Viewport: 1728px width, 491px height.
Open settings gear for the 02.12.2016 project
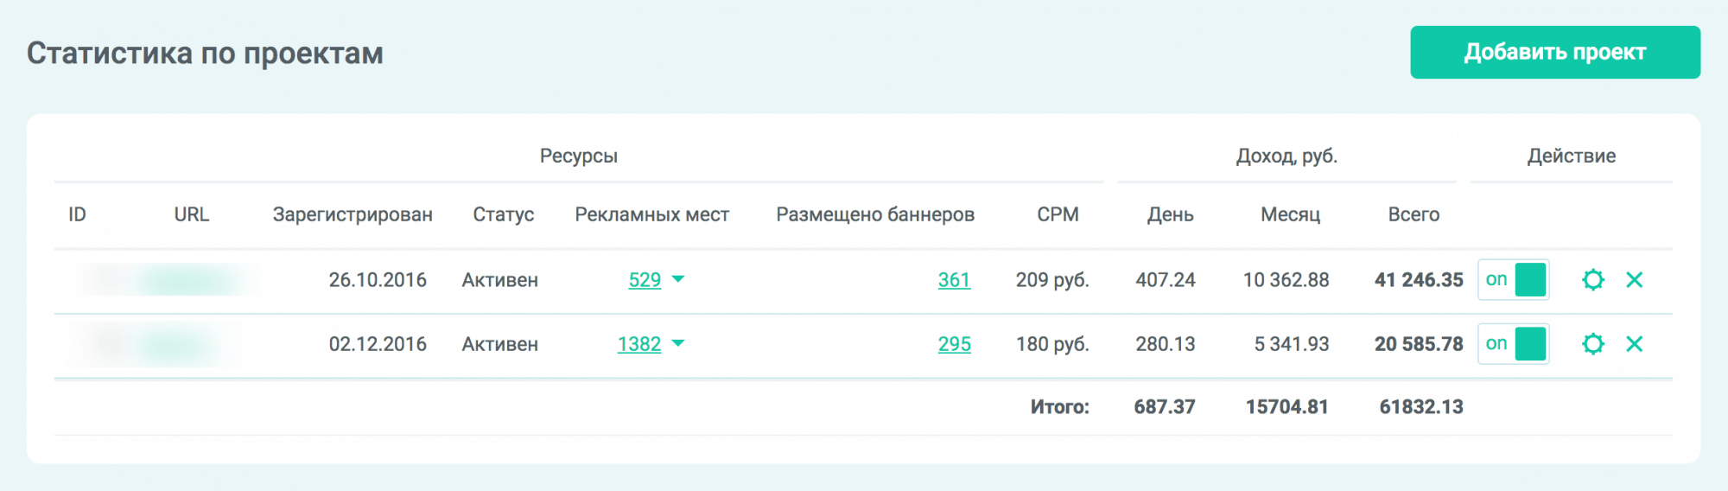[x=1592, y=344]
